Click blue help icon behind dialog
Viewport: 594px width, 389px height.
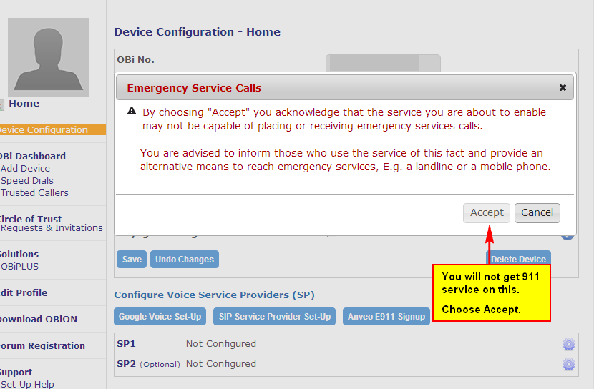coord(567,237)
